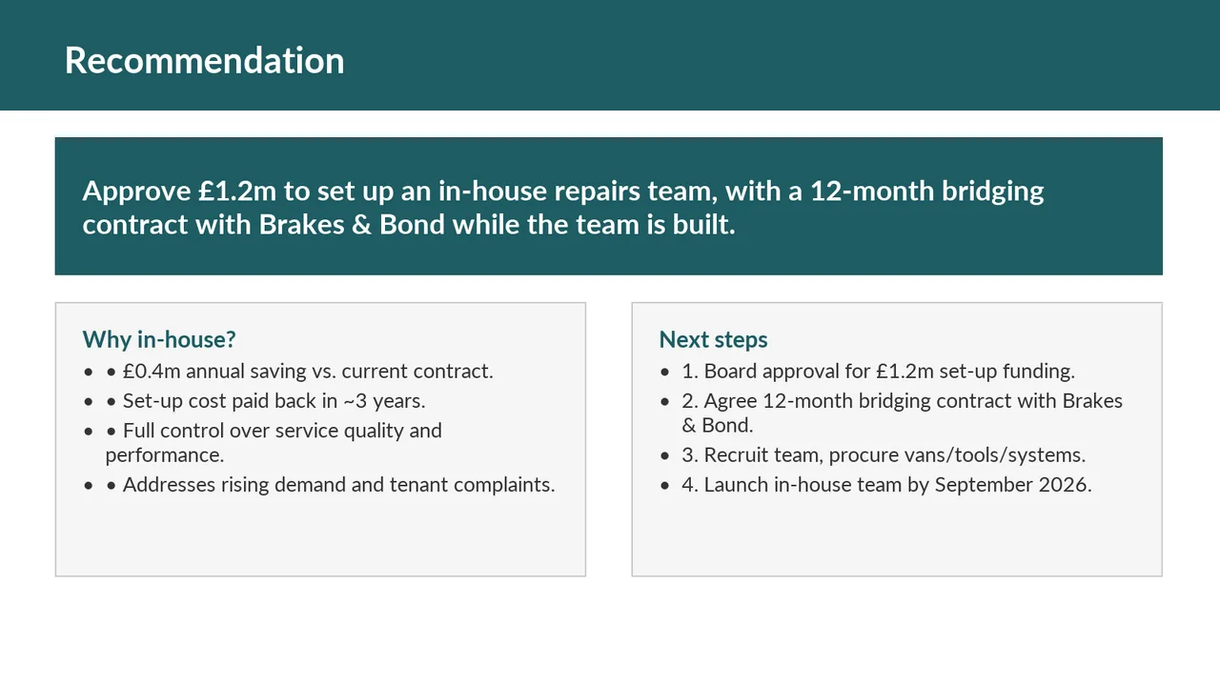Click the full control over service quality bullet

(274, 442)
